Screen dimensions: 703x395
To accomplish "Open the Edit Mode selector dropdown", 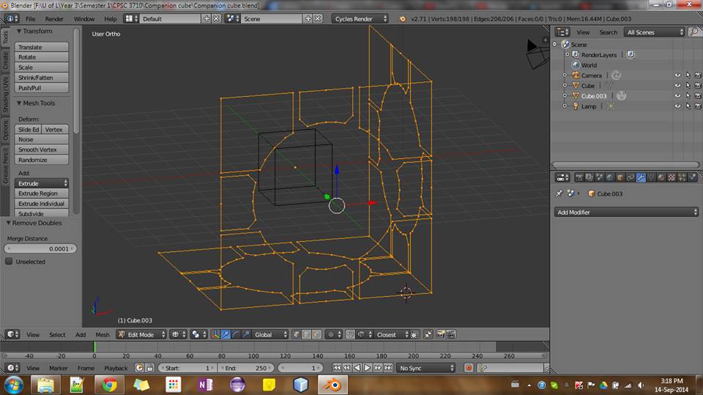I will [141, 334].
